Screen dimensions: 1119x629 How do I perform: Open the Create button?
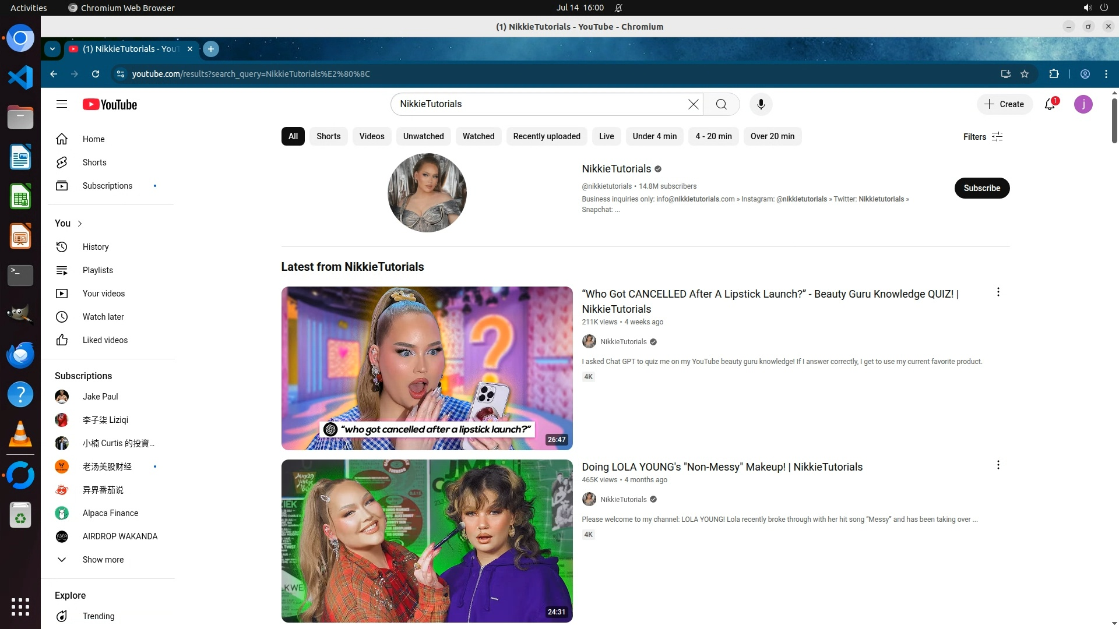pyautogui.click(x=1004, y=104)
